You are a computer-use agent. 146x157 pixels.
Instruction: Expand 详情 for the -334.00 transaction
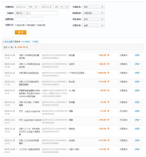[x=138, y=149]
